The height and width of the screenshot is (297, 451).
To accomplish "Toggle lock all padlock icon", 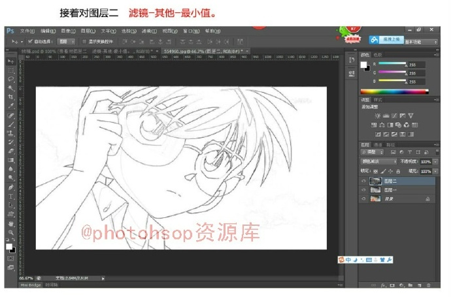I will point(398,172).
